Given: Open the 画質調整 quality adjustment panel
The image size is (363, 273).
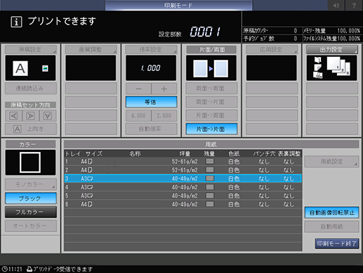Looking at the screenshot, I should 91,50.
